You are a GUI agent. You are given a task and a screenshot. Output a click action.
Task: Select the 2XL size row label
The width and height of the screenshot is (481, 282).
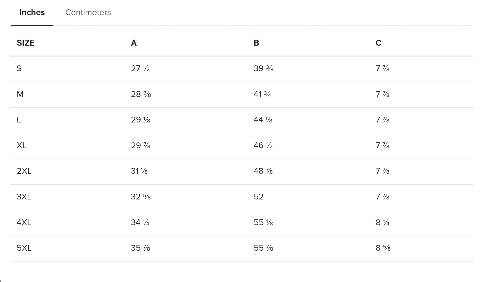pyautogui.click(x=24, y=171)
